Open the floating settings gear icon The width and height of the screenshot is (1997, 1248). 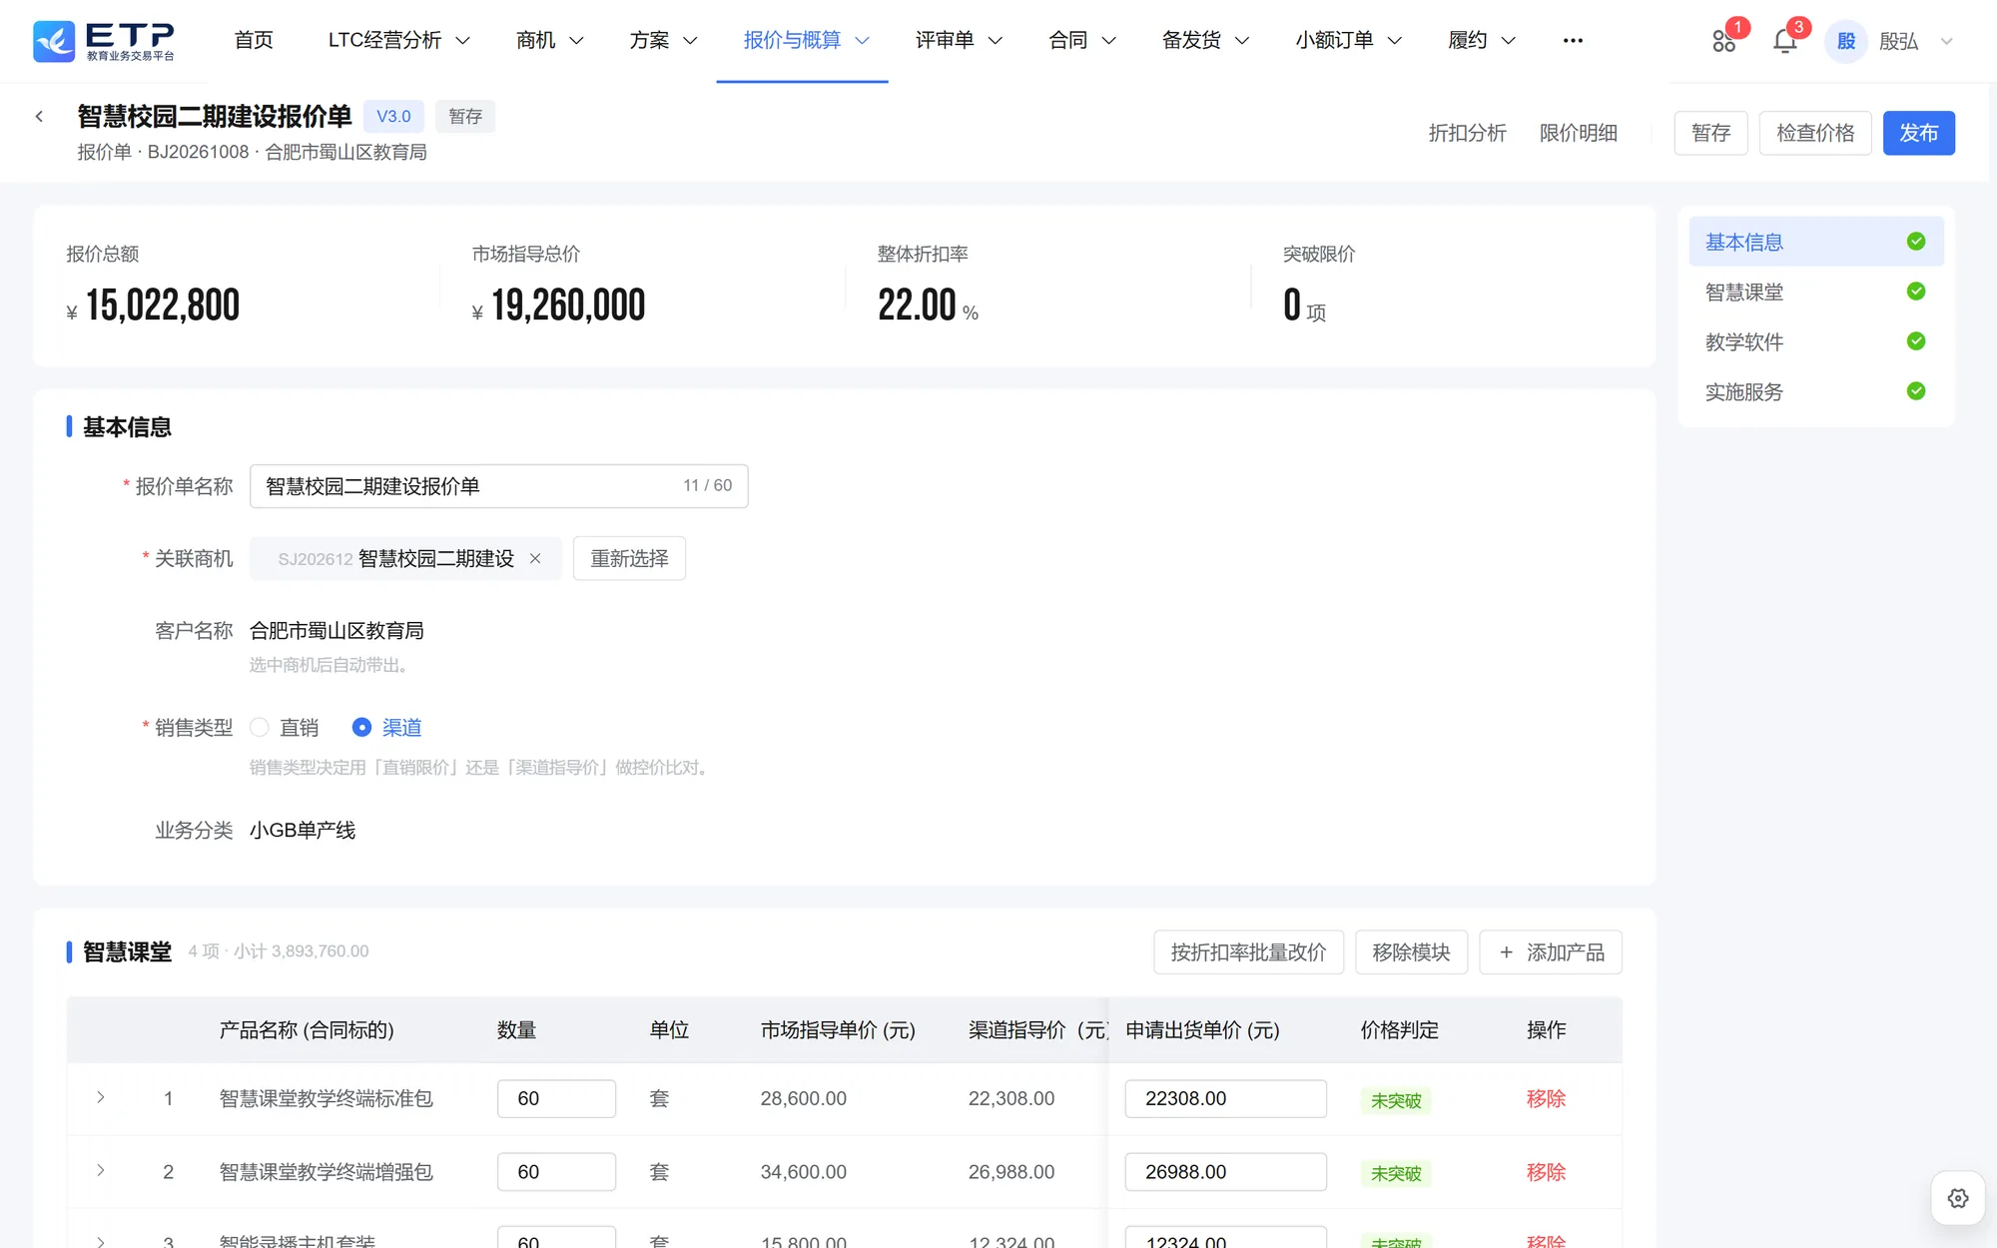point(1957,1198)
